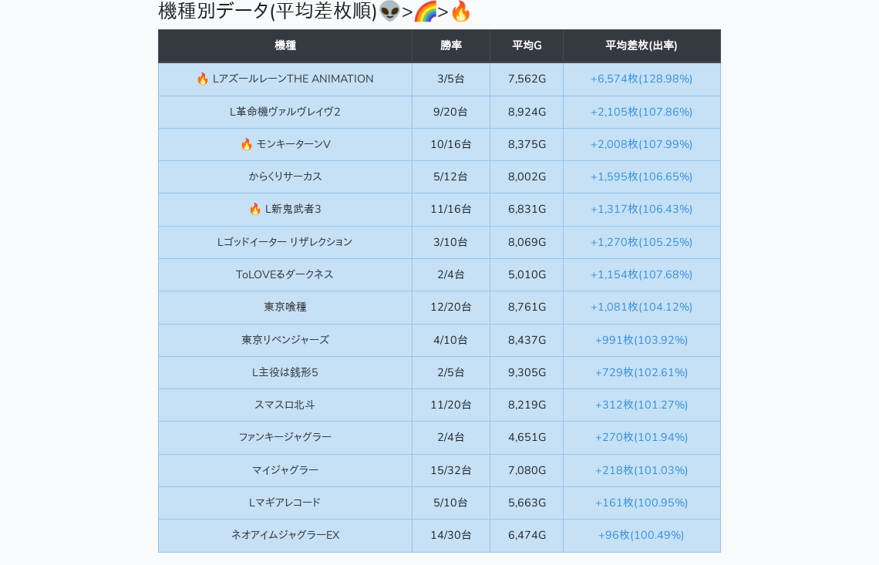Sort by the 平均差枚(出率) column header
The width and height of the screenshot is (879, 565).
pyautogui.click(x=642, y=45)
